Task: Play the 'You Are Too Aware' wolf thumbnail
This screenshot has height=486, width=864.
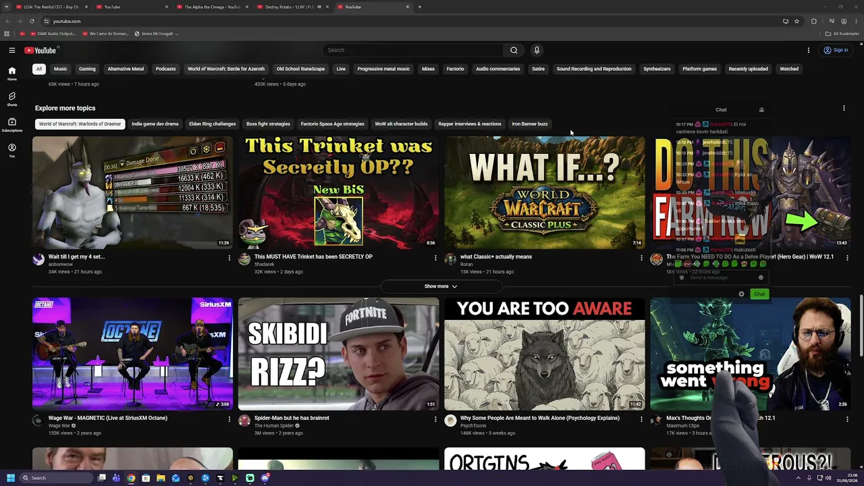Action: tap(545, 354)
